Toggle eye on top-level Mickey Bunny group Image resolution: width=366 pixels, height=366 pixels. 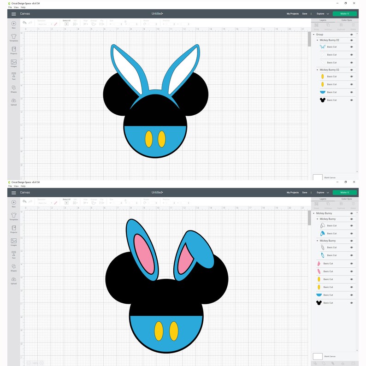[x=352, y=213]
